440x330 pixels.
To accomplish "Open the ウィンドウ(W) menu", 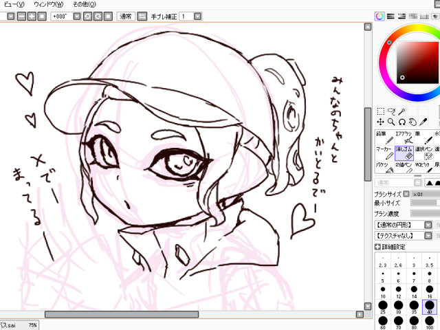I will [49, 4].
